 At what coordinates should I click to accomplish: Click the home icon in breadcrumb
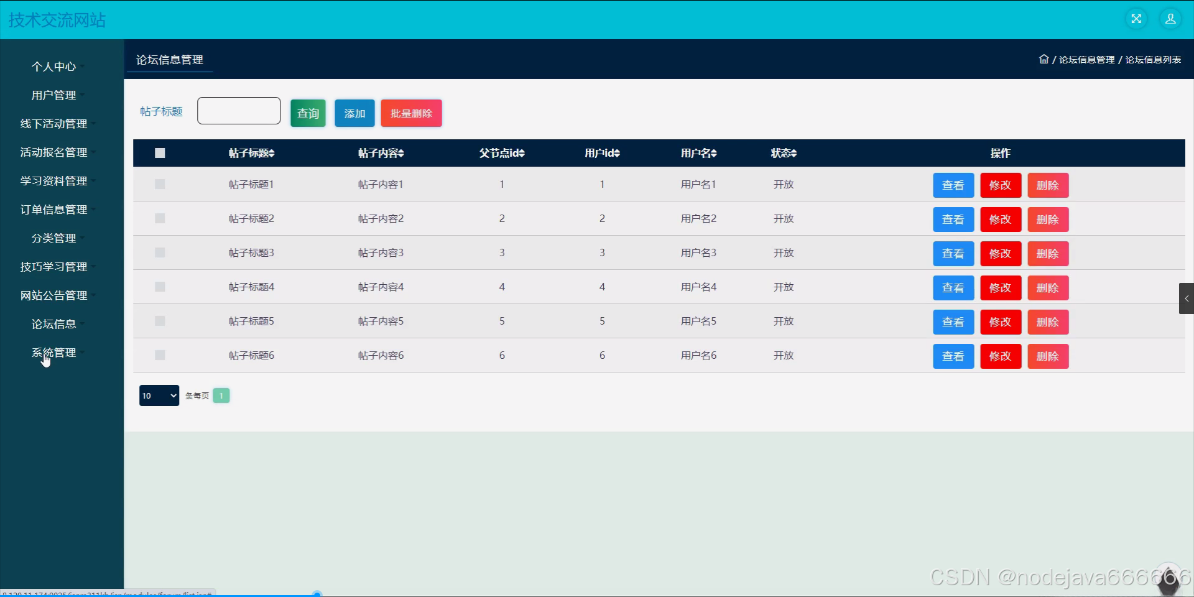(x=1044, y=59)
